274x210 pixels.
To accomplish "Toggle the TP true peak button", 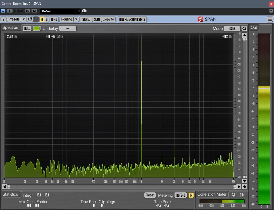I will click(191, 195).
